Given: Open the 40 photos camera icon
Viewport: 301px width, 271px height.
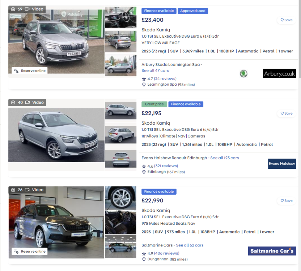Looking at the screenshot, I should click(x=13, y=102).
